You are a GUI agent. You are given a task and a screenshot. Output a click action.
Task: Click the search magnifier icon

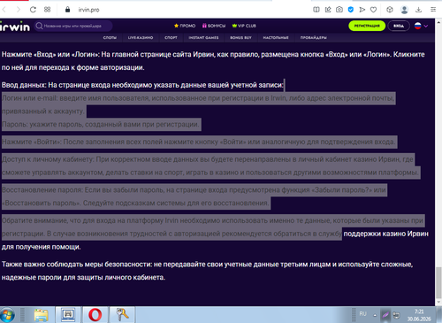point(39,26)
